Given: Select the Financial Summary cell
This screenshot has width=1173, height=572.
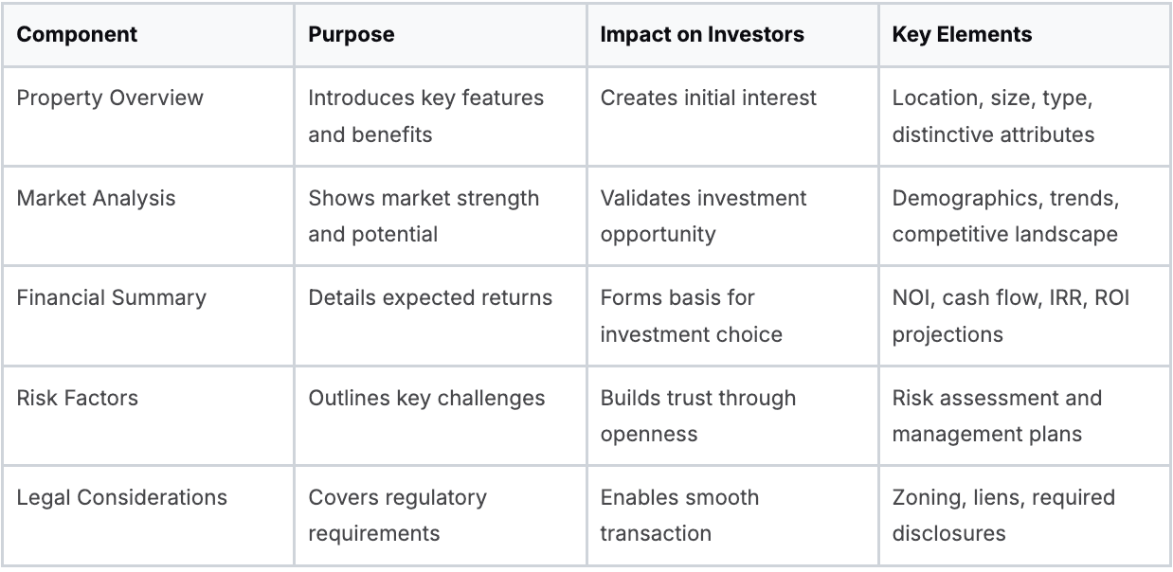Looking at the screenshot, I should [x=111, y=297].
